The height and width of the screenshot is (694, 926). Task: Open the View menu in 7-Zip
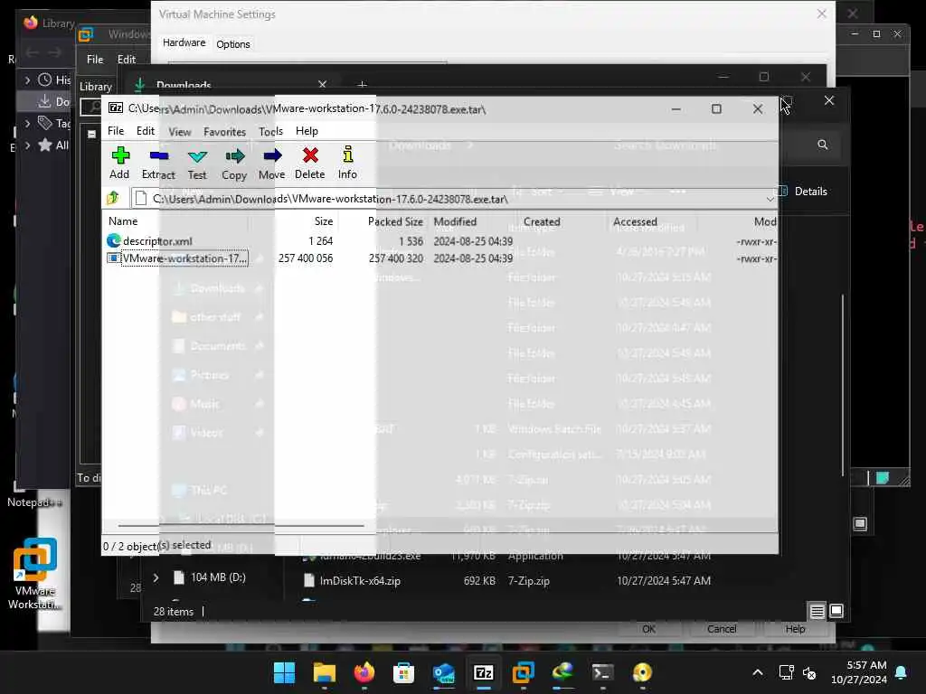point(180,132)
